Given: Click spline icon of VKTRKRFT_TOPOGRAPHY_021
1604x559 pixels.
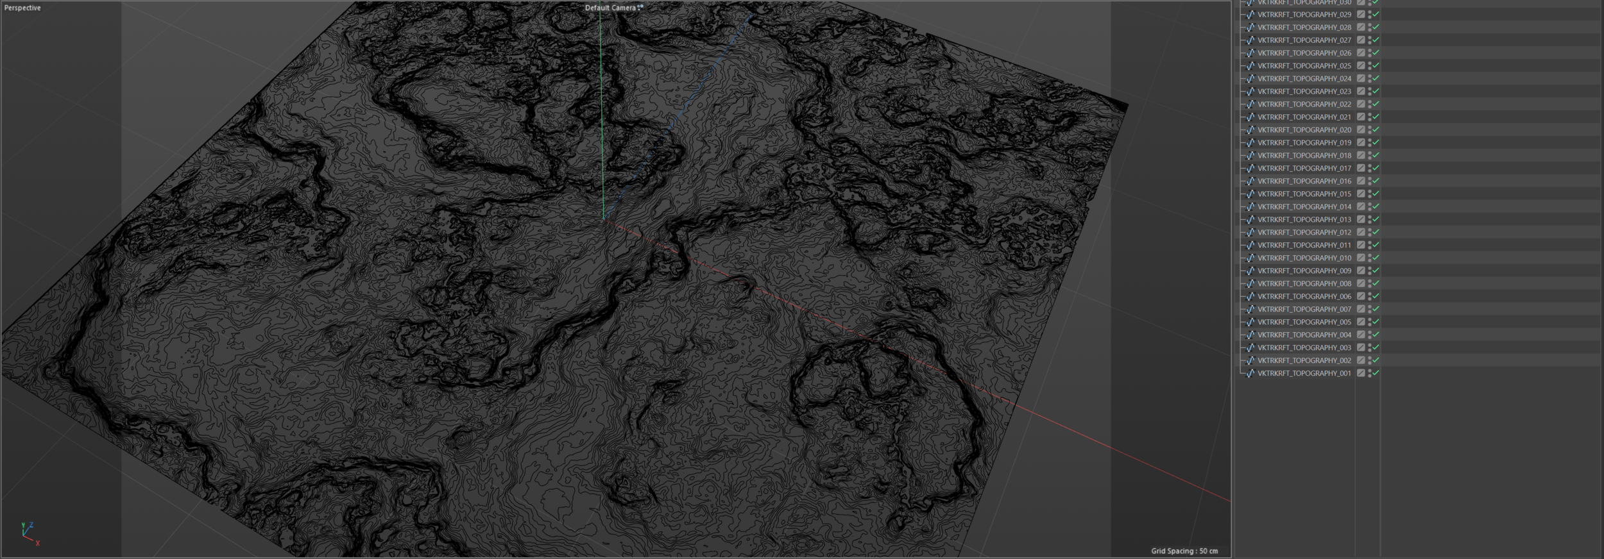Looking at the screenshot, I should point(1250,117).
